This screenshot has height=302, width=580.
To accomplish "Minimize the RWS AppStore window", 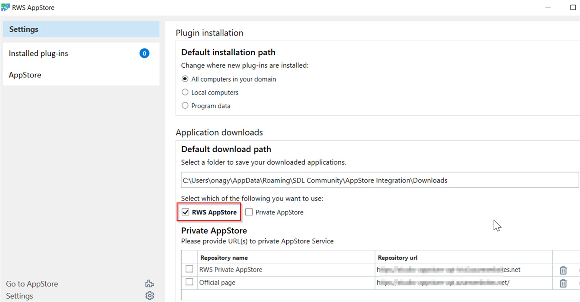I will tap(548, 7).
